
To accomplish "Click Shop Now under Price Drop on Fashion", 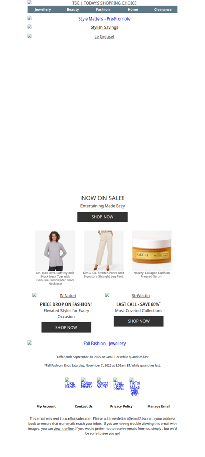I will pos(66,327).
